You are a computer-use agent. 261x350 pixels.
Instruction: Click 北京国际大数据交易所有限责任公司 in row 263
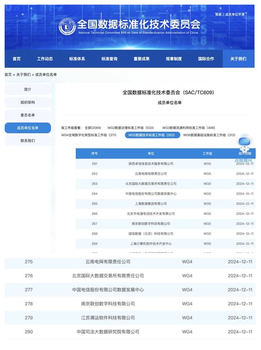coord(151,184)
